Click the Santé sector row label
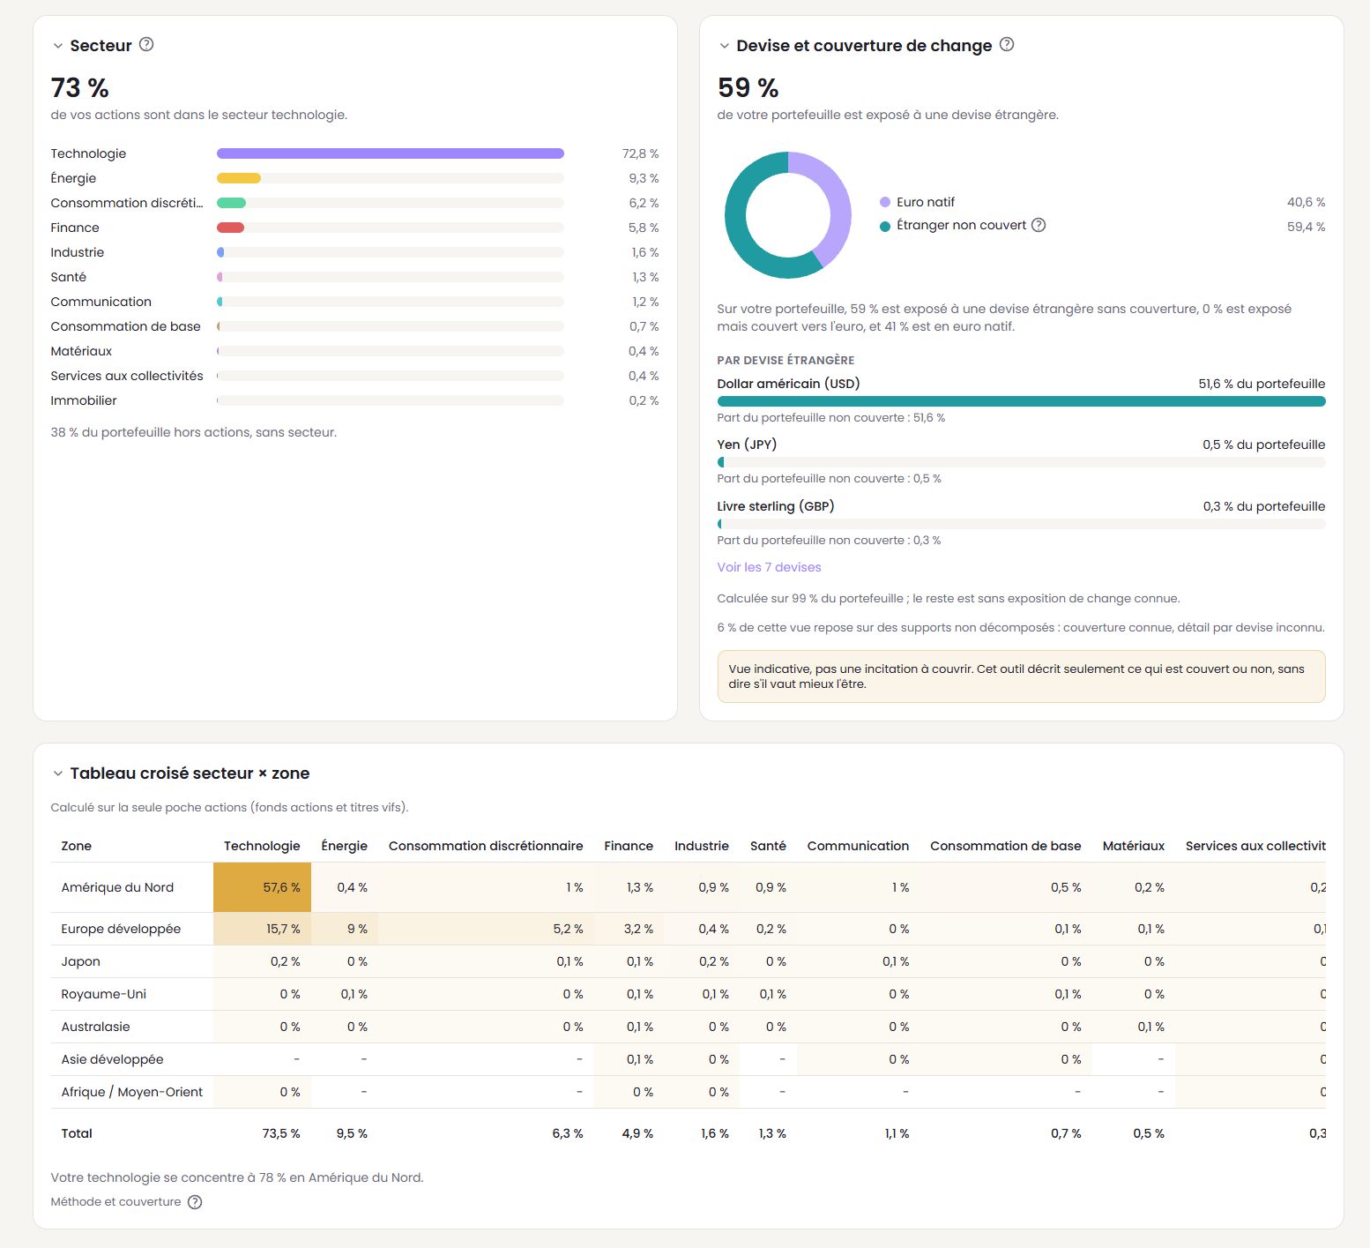 (x=69, y=277)
